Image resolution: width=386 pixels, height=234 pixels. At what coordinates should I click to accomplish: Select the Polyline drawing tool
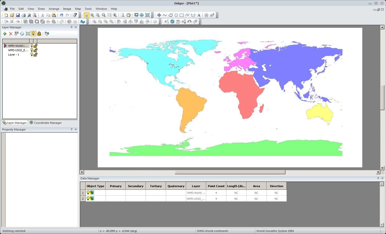tap(165, 15)
